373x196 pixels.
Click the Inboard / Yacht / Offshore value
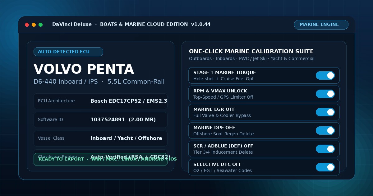pyautogui.click(x=126, y=138)
